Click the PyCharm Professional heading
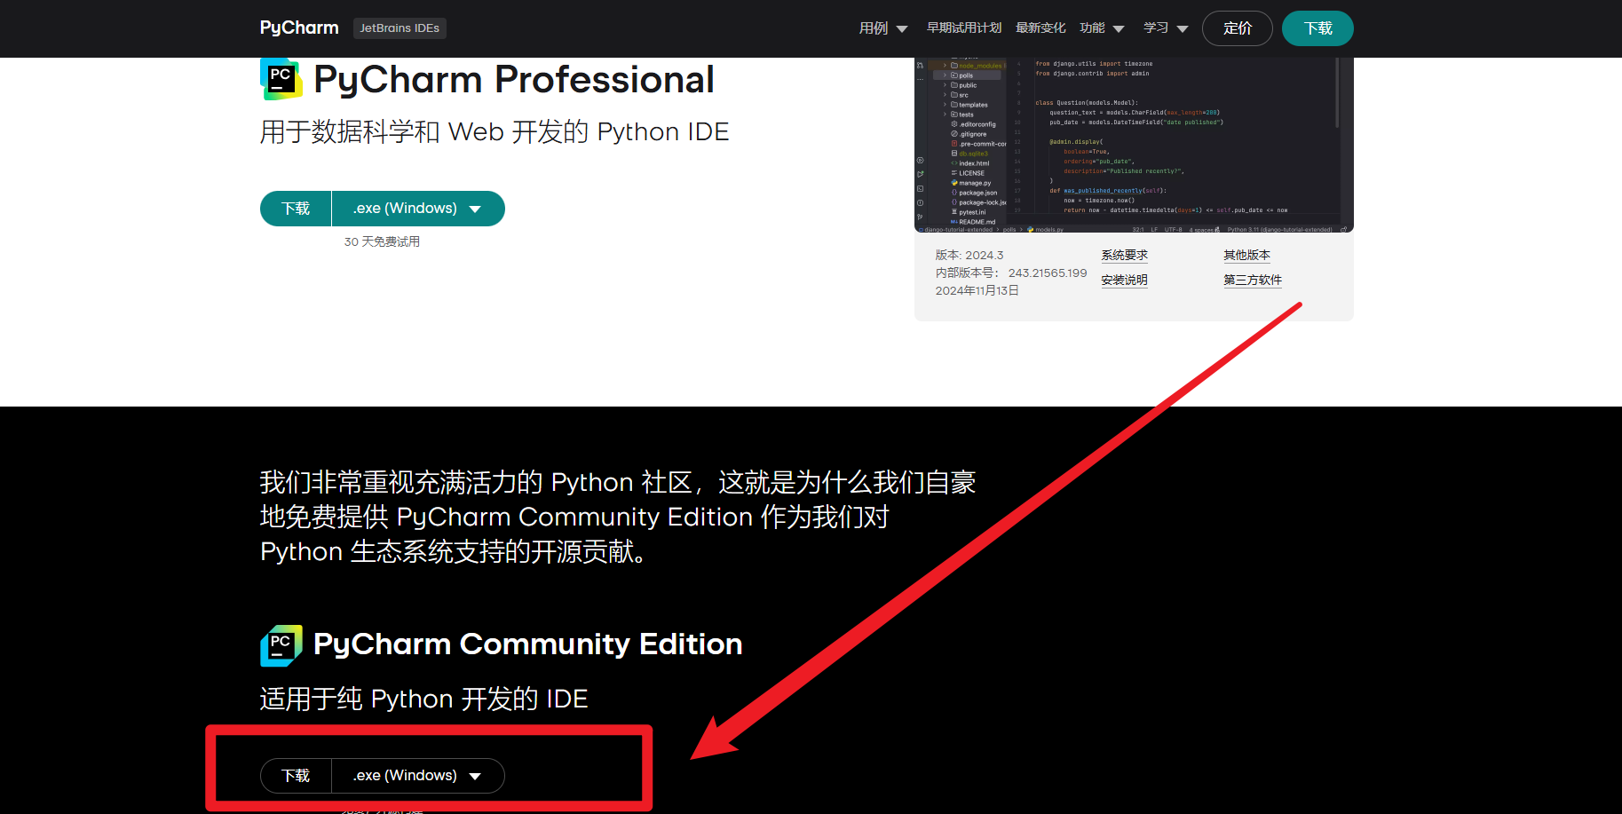 [x=514, y=80]
